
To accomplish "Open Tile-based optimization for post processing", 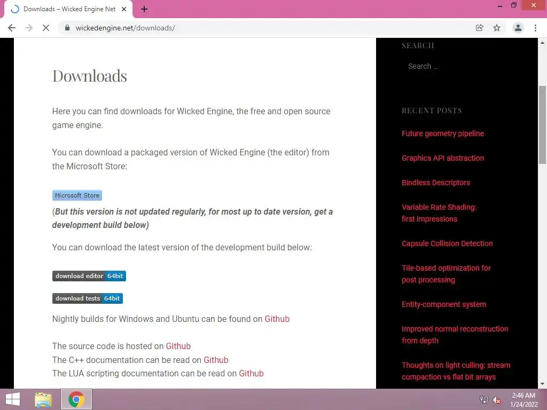I will [x=446, y=274].
